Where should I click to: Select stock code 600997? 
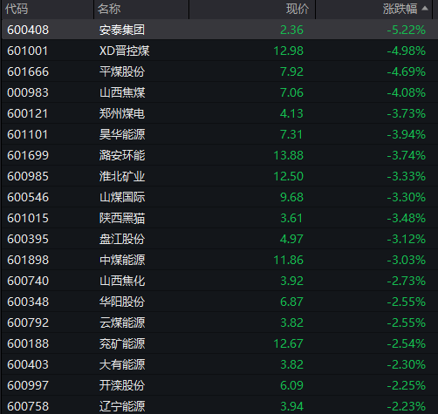(28, 385)
